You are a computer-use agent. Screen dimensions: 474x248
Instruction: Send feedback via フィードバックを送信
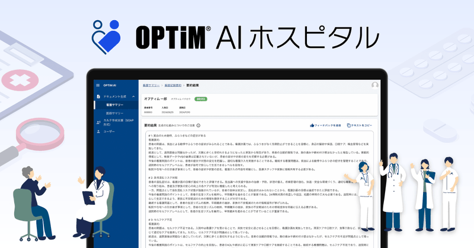point(328,125)
